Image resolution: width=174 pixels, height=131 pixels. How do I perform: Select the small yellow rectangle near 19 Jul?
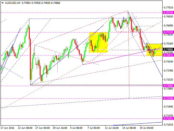154,50
